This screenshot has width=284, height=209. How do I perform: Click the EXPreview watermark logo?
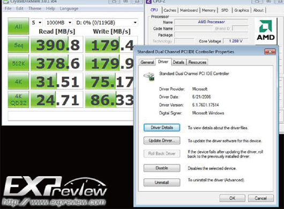55,192
